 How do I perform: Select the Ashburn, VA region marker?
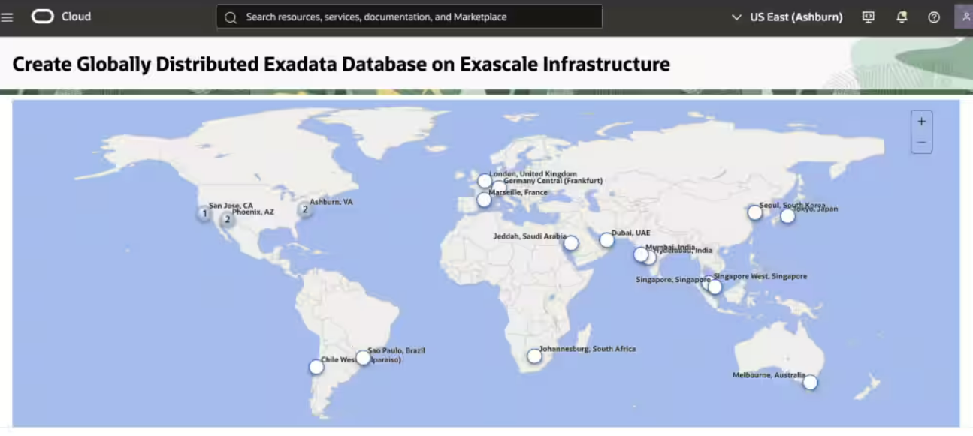click(x=305, y=210)
